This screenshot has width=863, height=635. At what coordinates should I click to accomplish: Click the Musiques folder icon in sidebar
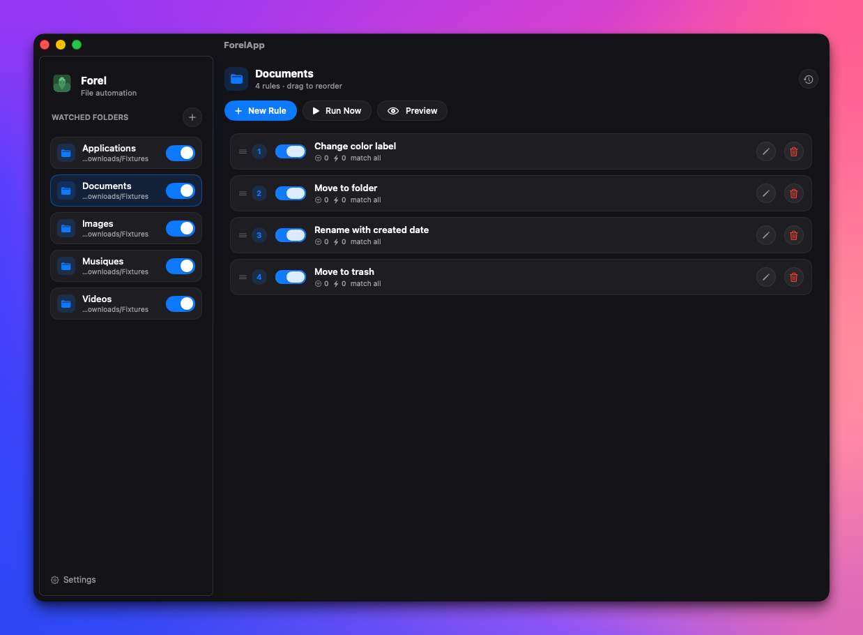click(66, 266)
